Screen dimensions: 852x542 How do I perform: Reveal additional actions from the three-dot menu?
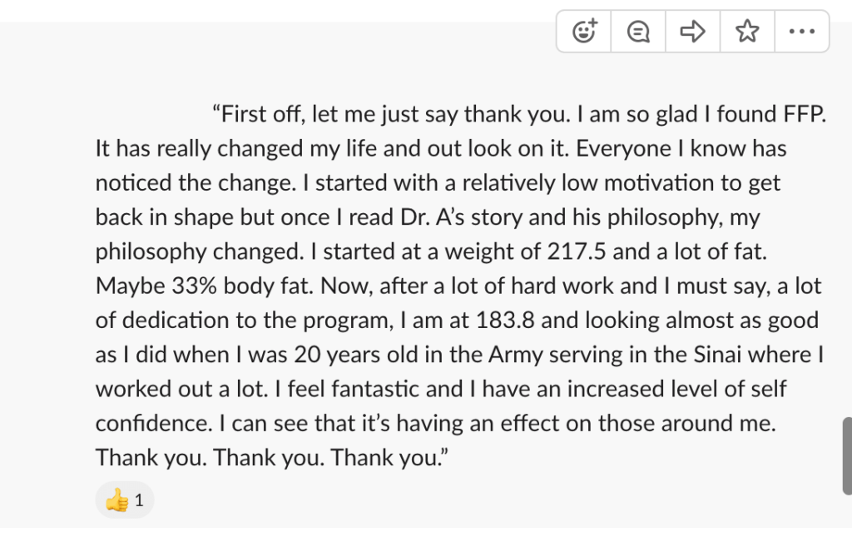pos(801,30)
